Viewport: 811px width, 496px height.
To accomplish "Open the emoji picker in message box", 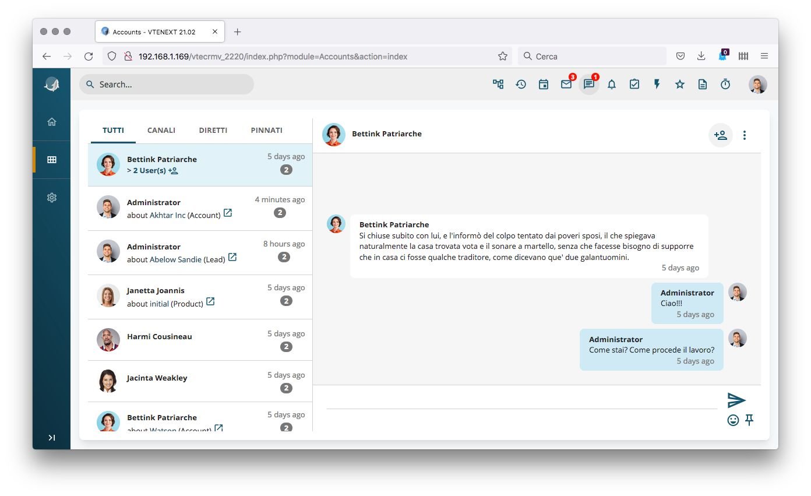I will pyautogui.click(x=733, y=420).
